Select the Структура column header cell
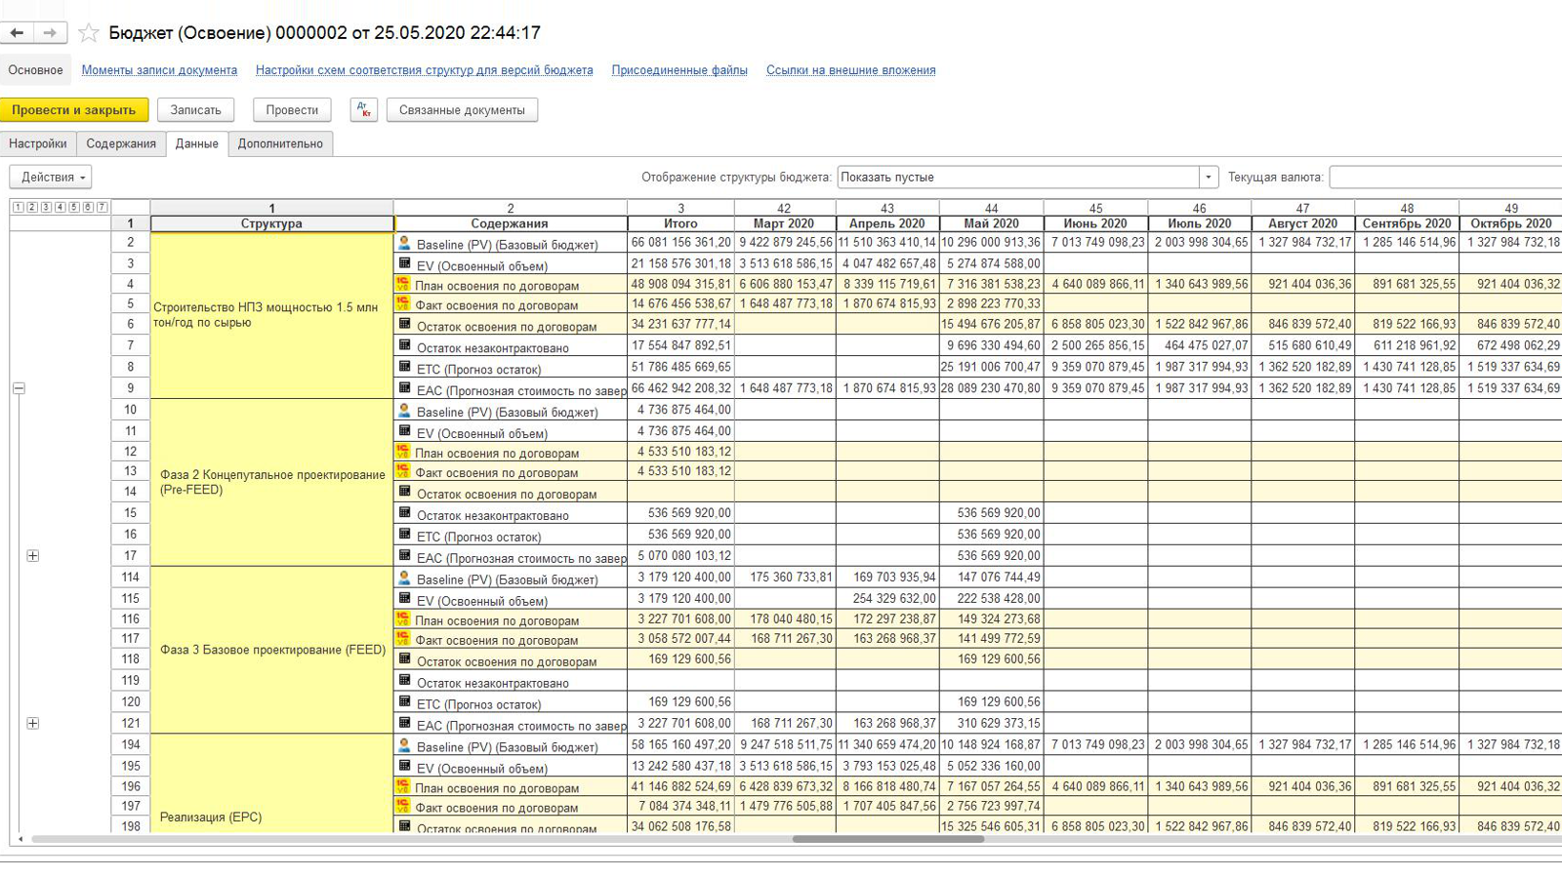 [x=271, y=223]
